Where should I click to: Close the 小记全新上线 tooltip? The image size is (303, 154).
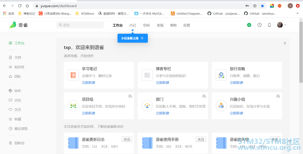(x=142, y=38)
